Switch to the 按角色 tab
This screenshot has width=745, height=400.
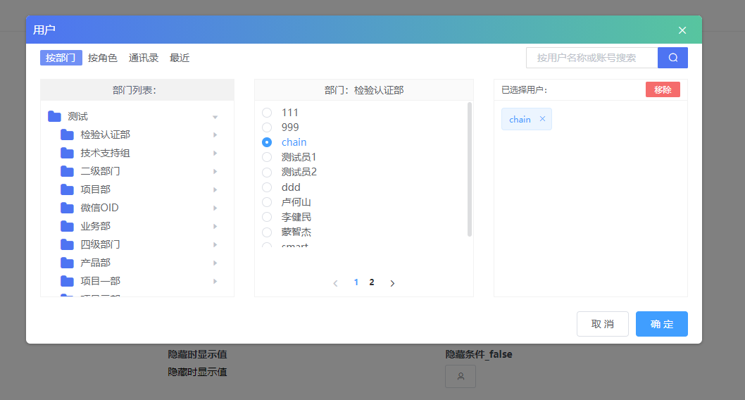coord(103,58)
